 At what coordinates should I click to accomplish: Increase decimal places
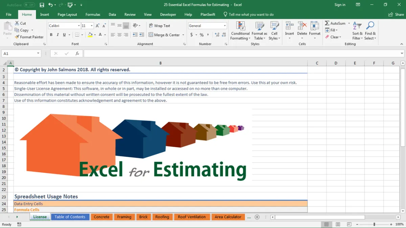tap(217, 35)
